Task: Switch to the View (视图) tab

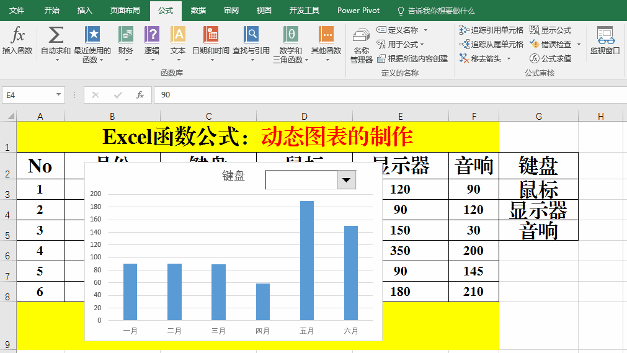Action: pos(264,11)
